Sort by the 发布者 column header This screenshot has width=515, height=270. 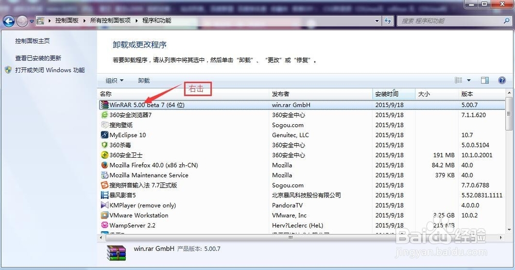tap(320, 94)
